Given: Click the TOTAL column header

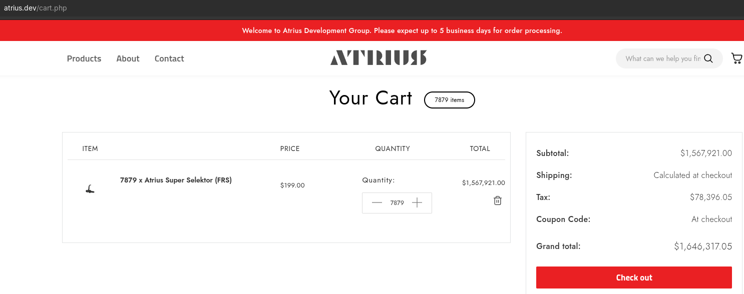Looking at the screenshot, I should (x=480, y=148).
